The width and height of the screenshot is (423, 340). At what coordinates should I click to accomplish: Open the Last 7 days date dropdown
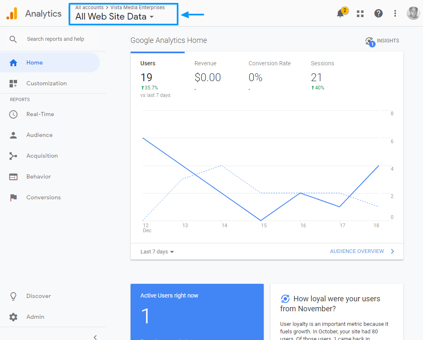157,252
